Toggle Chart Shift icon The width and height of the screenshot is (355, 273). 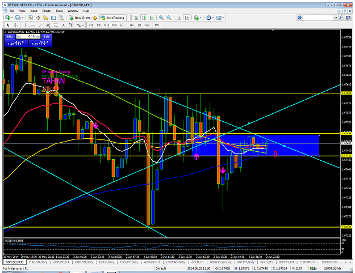[187, 18]
